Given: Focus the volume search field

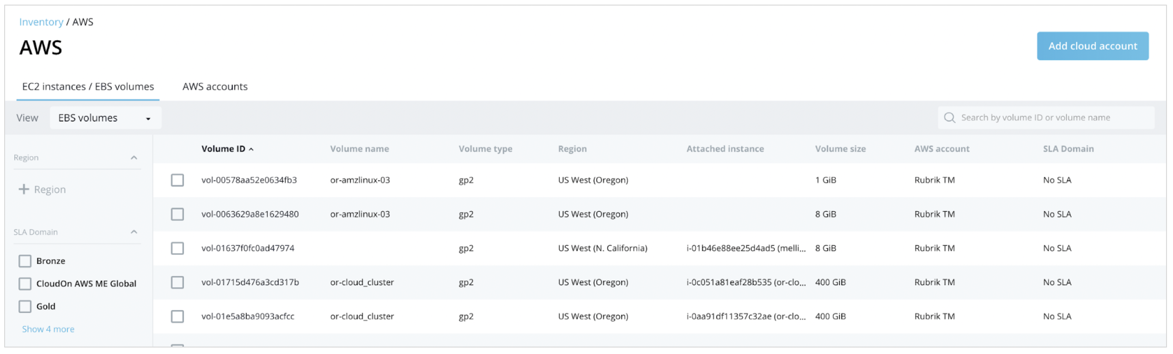Looking at the screenshot, I should (x=1046, y=118).
